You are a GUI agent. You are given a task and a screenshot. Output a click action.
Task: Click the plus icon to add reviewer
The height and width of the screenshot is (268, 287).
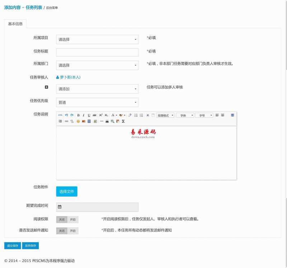[x=46, y=87]
